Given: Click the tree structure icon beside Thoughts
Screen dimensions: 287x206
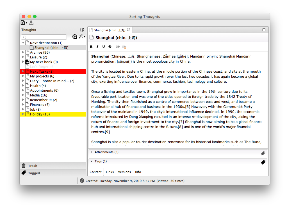Looking at the screenshot, I should (82, 30).
